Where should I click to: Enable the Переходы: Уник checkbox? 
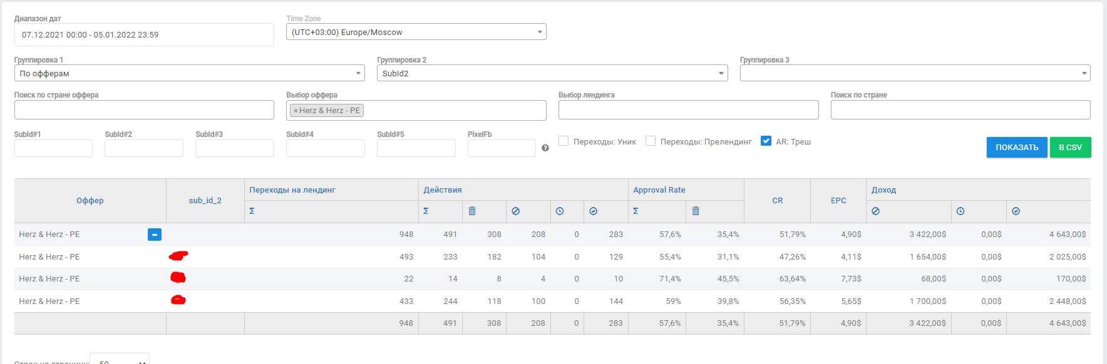tap(564, 141)
